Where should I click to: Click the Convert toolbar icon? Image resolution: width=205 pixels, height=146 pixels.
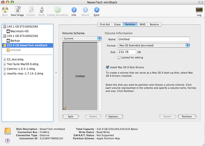(x=31, y=10)
